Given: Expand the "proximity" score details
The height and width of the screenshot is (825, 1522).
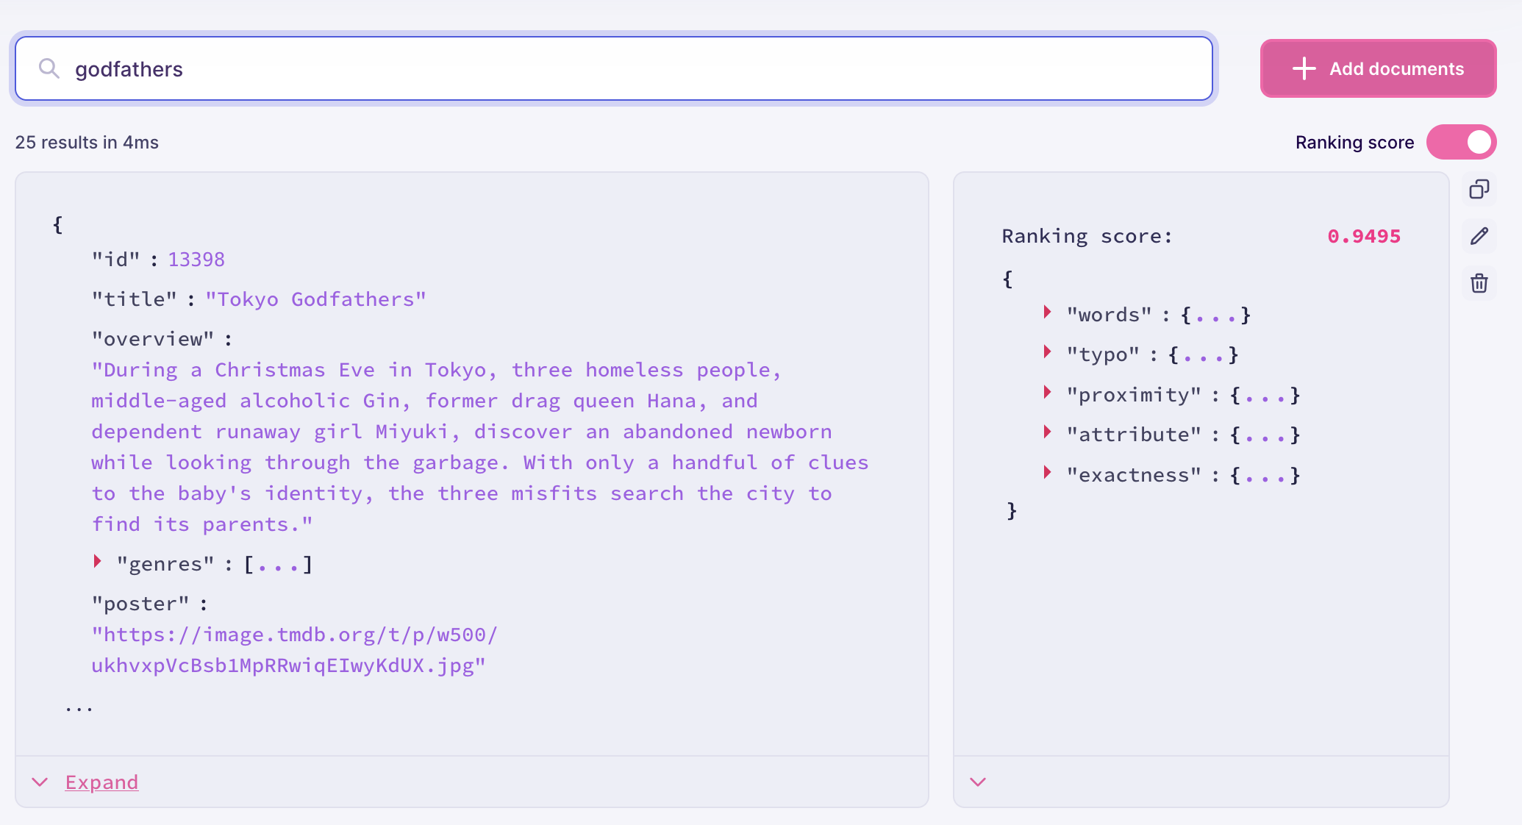Looking at the screenshot, I should pyautogui.click(x=1047, y=393).
